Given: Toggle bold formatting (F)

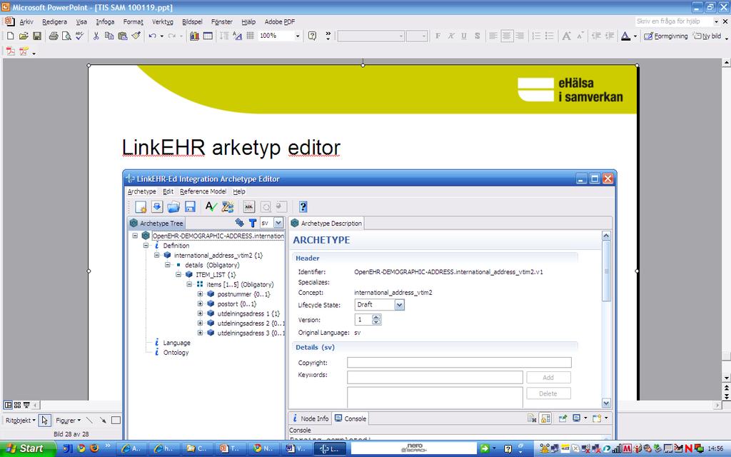Looking at the screenshot, I should 438,36.
